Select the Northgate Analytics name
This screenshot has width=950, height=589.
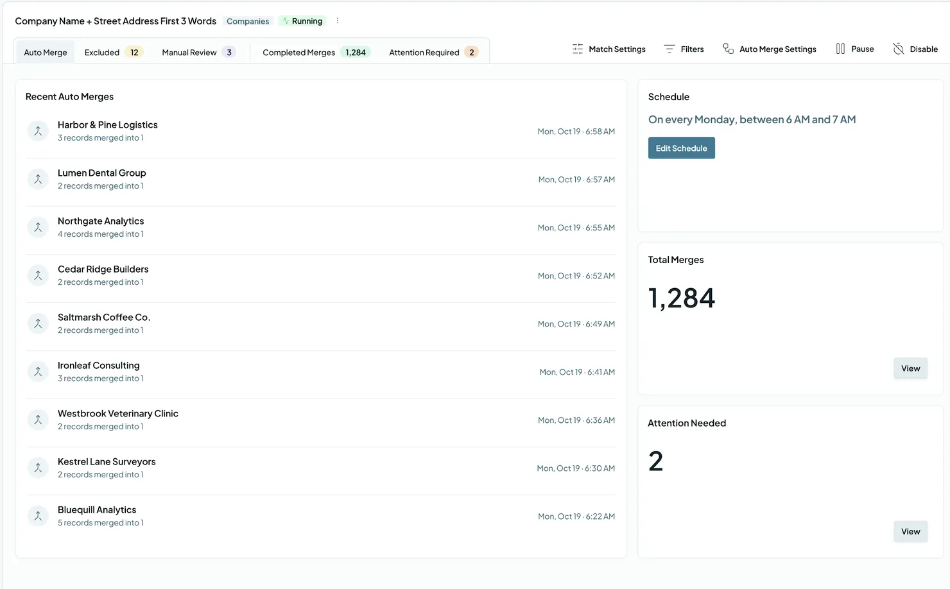pos(101,221)
